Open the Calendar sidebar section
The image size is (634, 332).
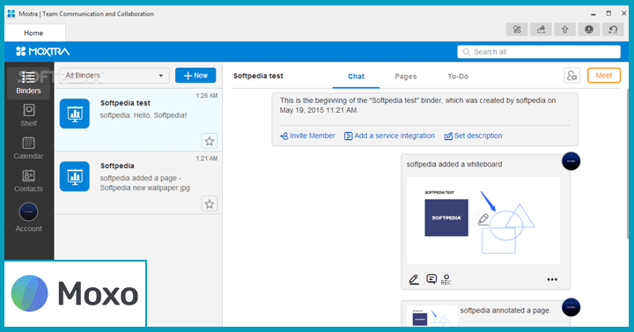click(28, 148)
